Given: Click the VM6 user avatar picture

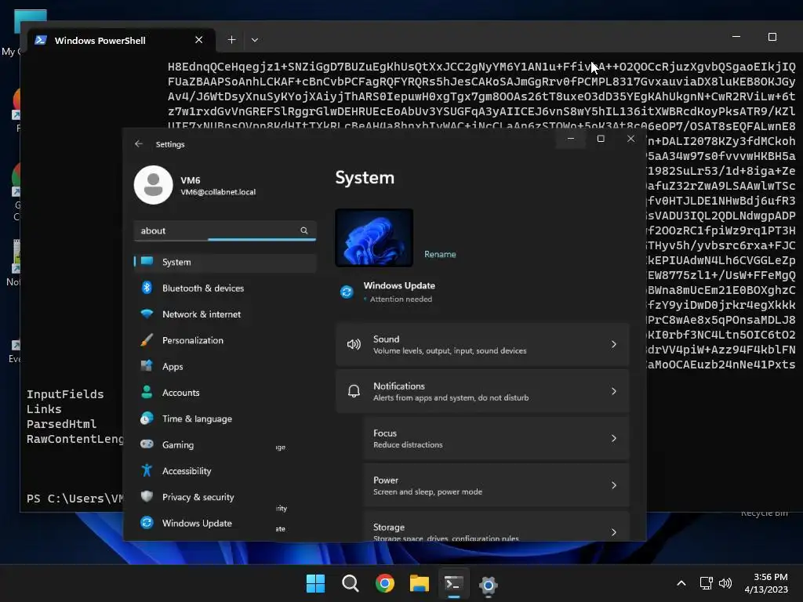Looking at the screenshot, I should pos(153,185).
